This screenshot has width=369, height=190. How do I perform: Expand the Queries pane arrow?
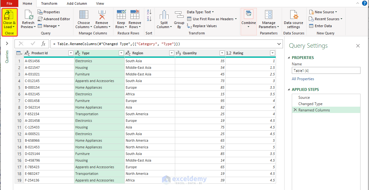[x=7, y=43]
